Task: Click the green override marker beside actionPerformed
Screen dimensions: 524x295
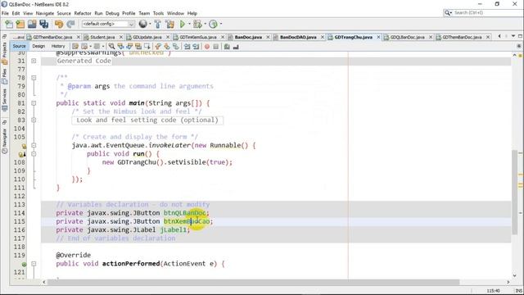Action: click(x=24, y=264)
